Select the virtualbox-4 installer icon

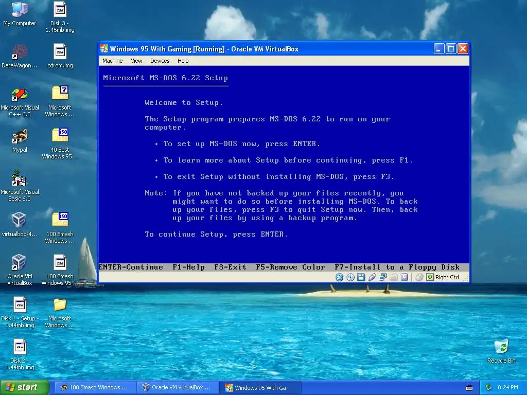click(20, 225)
